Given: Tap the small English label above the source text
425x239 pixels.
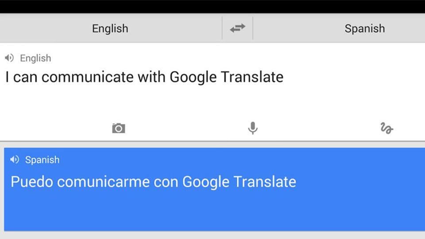Looking at the screenshot, I should 35,58.
